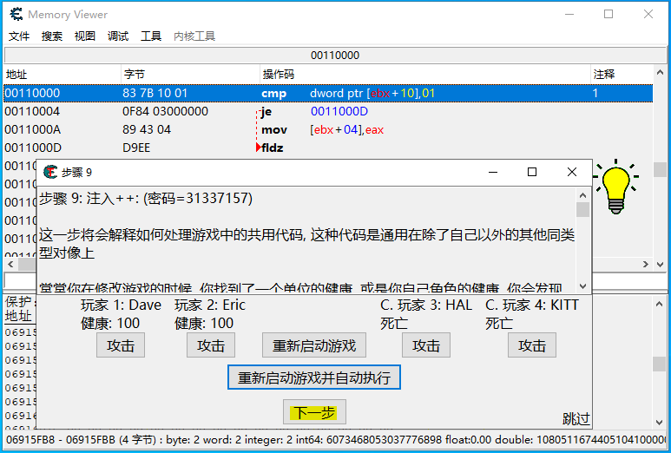Open the 工具 menu
Viewport: 671px width, 453px height.
pos(151,36)
